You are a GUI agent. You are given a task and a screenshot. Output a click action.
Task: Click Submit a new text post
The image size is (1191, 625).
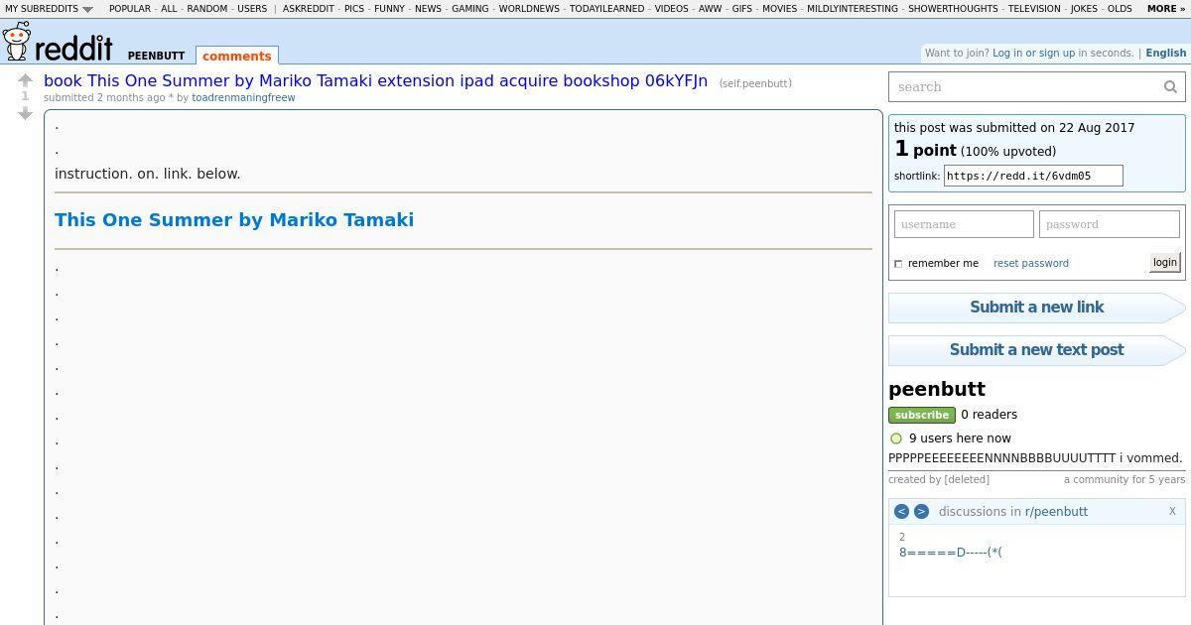click(x=1036, y=350)
